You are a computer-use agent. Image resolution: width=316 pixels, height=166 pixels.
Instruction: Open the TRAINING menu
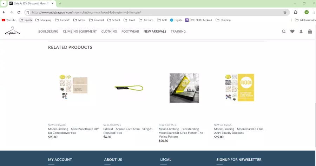[178, 32]
